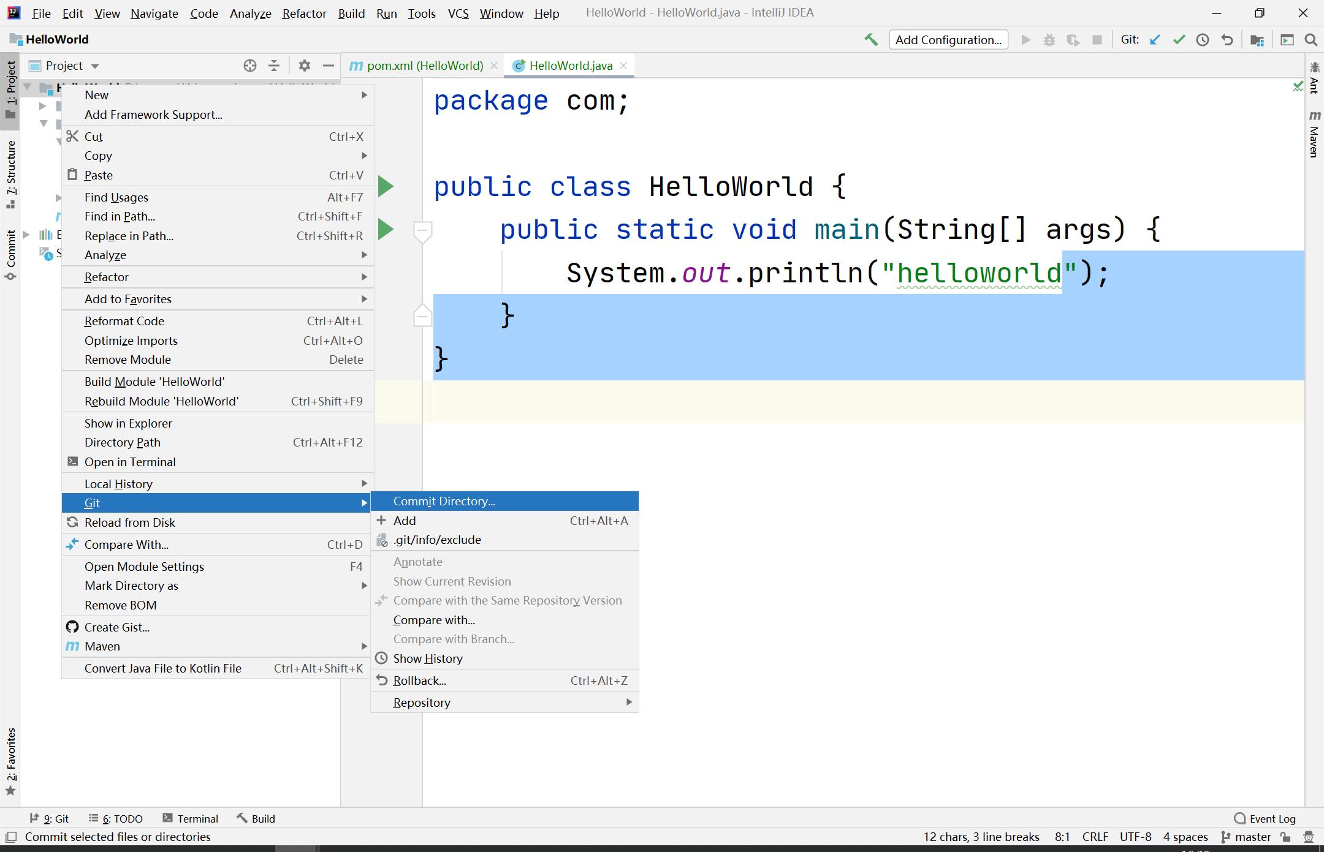Viewport: 1324px width, 852px height.
Task: Hide the Project panel with minus icon
Action: [329, 66]
